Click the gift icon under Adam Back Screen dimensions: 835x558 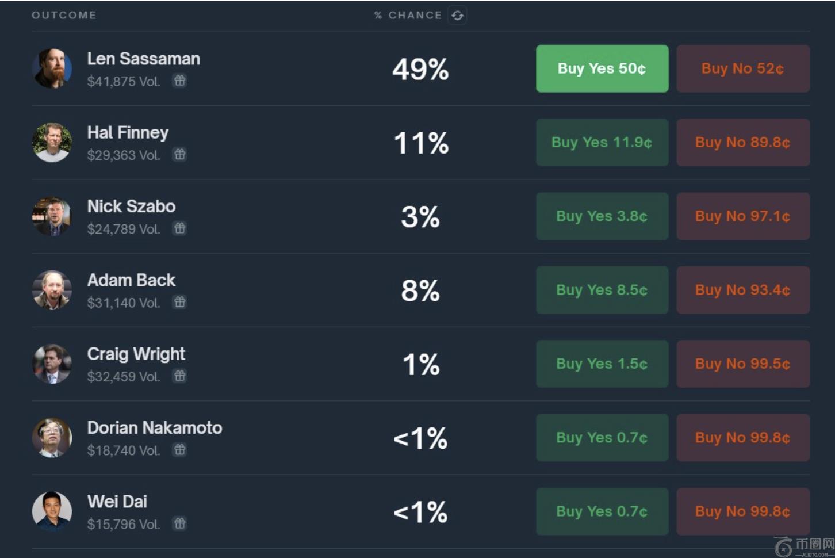tap(180, 302)
